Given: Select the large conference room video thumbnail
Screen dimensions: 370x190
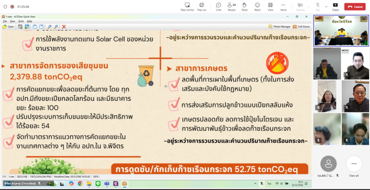Looking at the screenshot, I should coord(341,31).
